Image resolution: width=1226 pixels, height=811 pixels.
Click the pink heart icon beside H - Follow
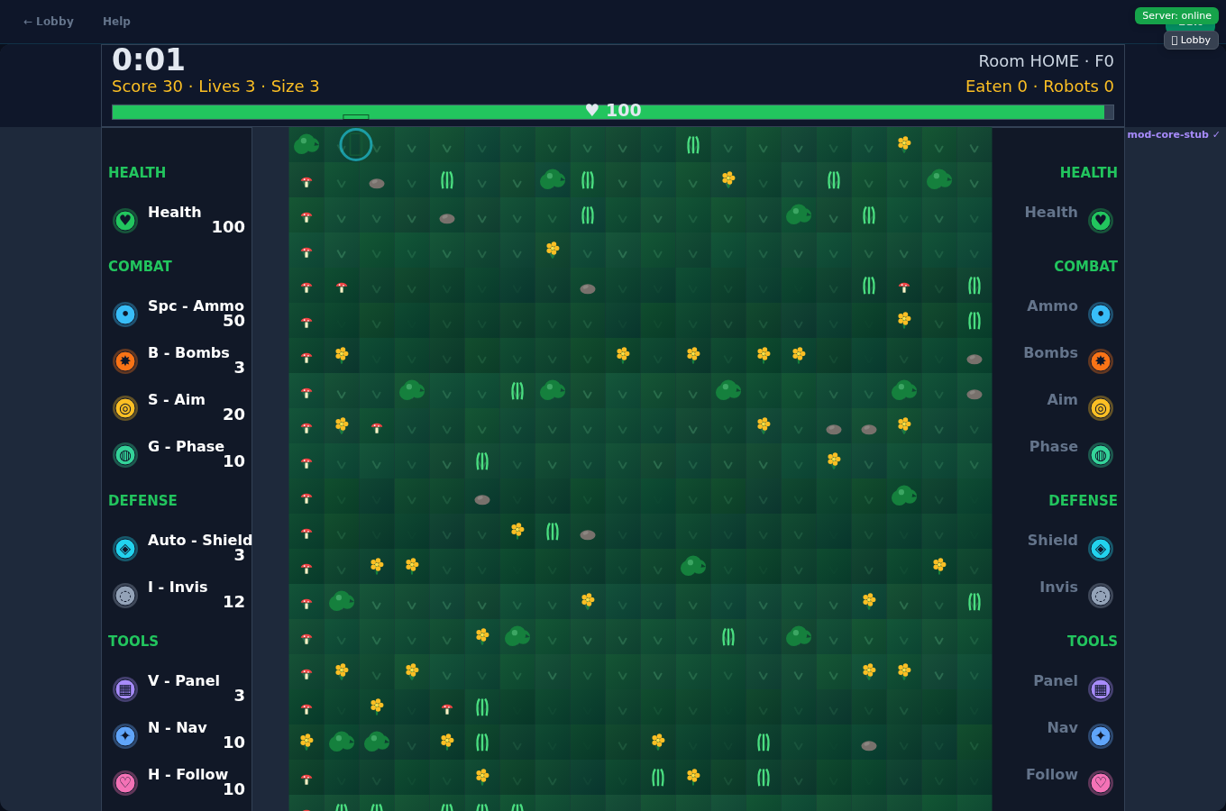click(x=125, y=783)
